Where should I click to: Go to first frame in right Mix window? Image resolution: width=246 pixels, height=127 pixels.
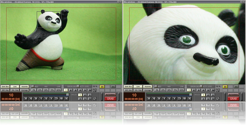point(149,99)
